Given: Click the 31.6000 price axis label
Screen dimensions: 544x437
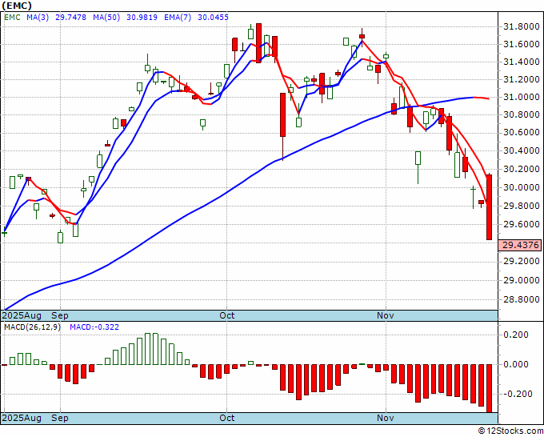Looking at the screenshot, I should pyautogui.click(x=521, y=44).
